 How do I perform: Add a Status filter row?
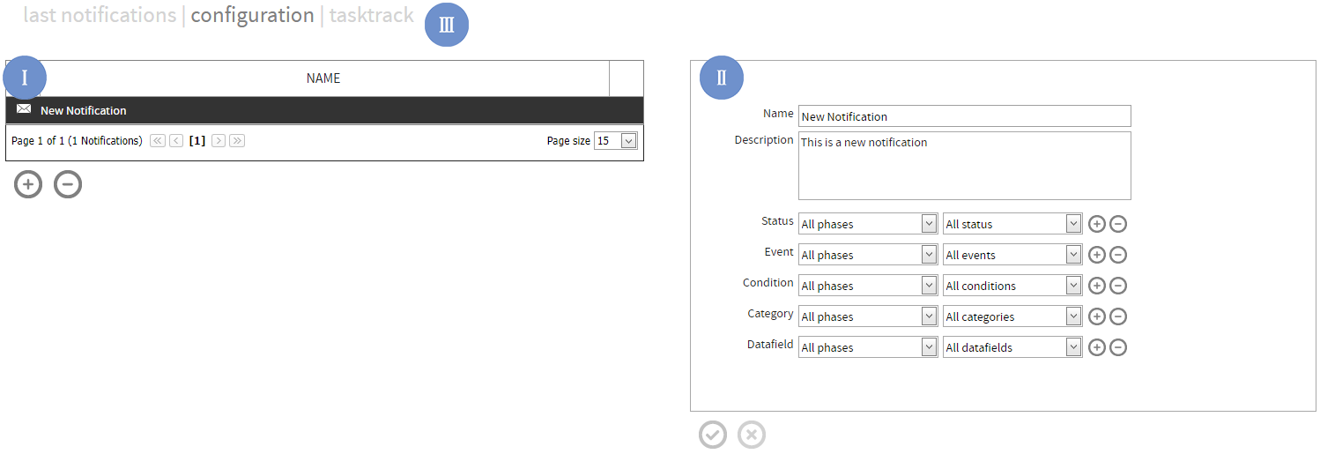coord(1096,224)
